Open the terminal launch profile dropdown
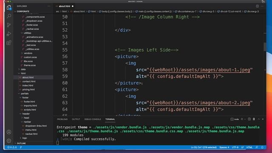This screenshot has width=272, height=153. (x=245, y=119)
